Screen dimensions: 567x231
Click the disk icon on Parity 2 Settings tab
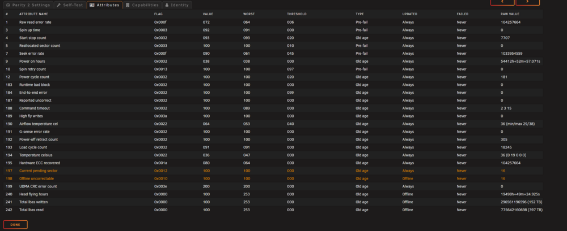pos(9,5)
